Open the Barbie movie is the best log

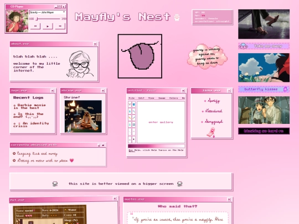pyautogui.click(x=29, y=107)
